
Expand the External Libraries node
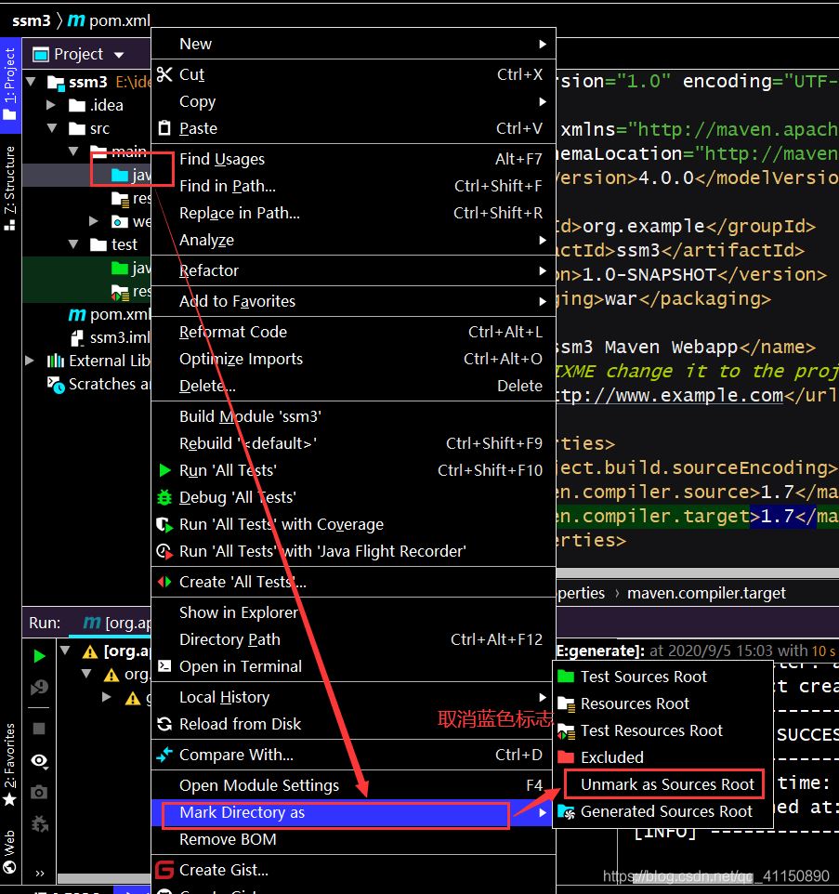pyautogui.click(x=31, y=361)
